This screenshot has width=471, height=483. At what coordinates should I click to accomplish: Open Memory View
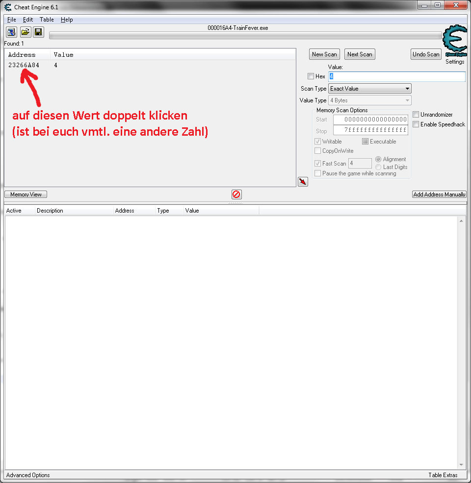pyautogui.click(x=26, y=194)
